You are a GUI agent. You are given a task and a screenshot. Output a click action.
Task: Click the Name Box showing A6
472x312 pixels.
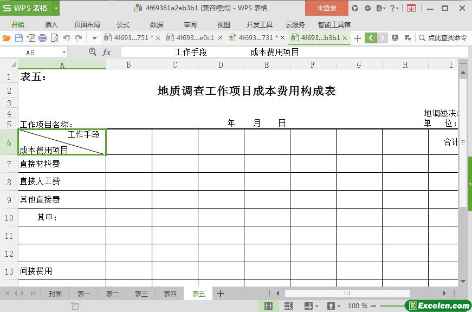click(31, 53)
